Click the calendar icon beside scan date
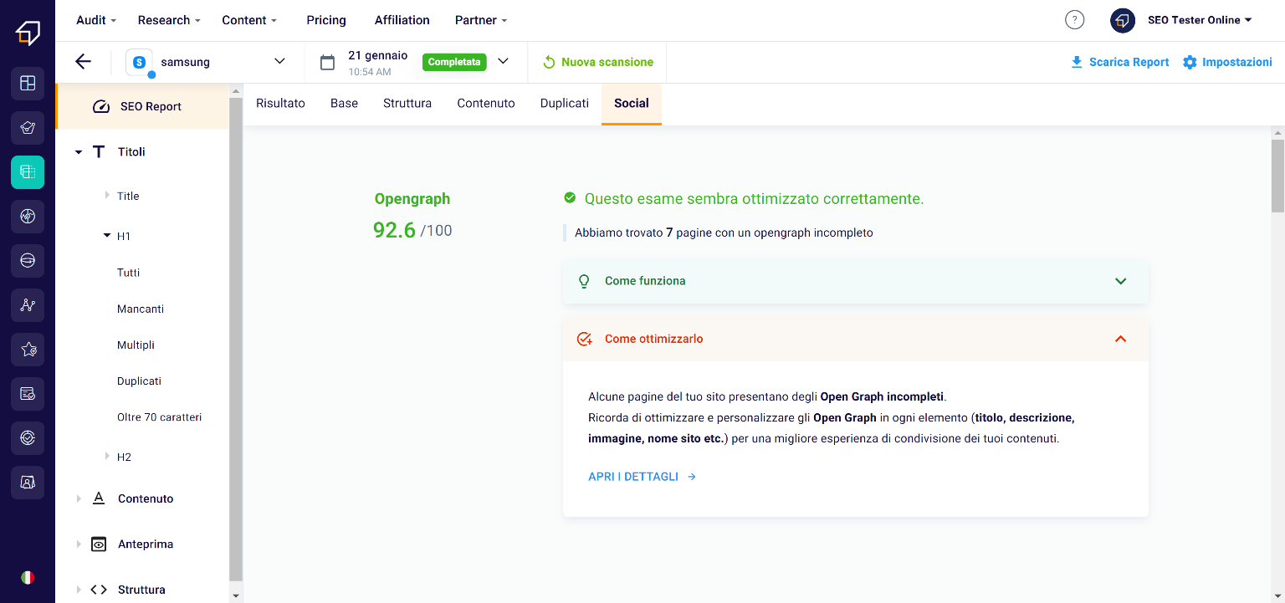The width and height of the screenshot is (1285, 603). pos(328,62)
